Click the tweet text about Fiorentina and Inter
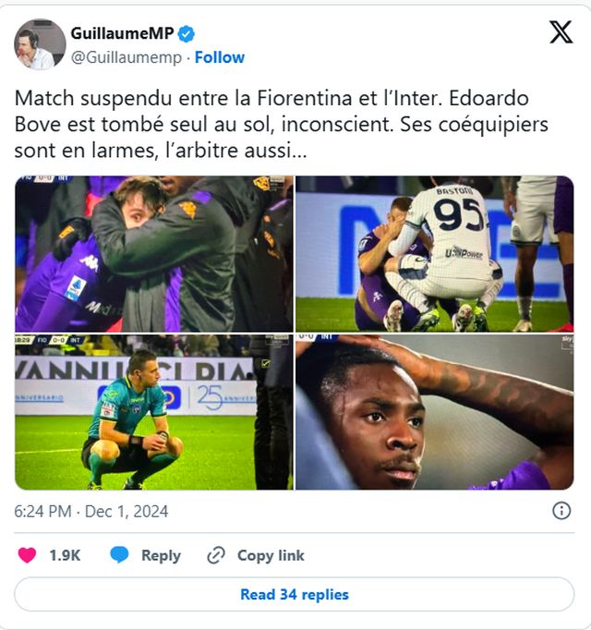 tap(282, 124)
